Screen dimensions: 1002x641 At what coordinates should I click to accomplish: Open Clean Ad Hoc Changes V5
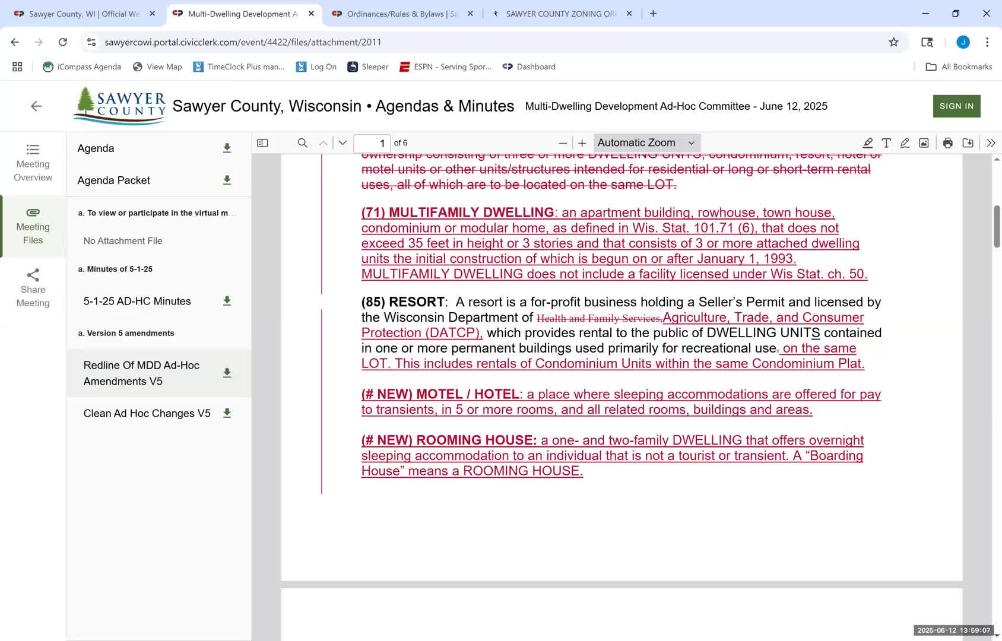pyautogui.click(x=147, y=414)
